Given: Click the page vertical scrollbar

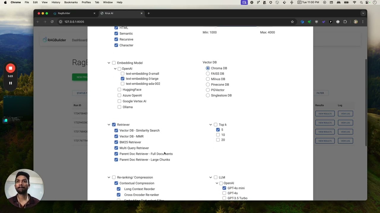Looking at the screenshot, I should (366, 102).
